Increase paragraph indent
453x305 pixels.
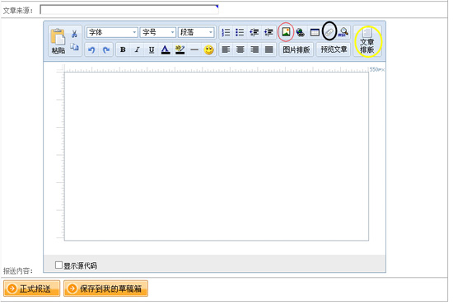269,32
